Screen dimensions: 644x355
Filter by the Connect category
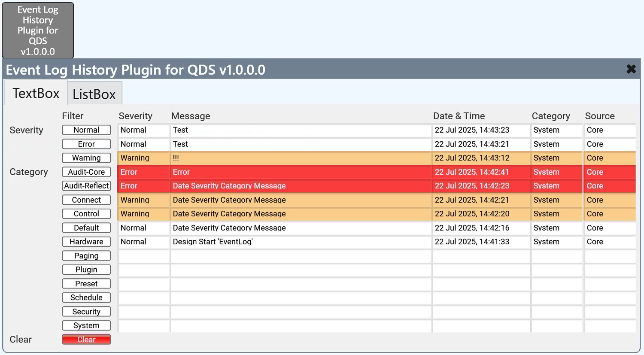click(x=86, y=200)
